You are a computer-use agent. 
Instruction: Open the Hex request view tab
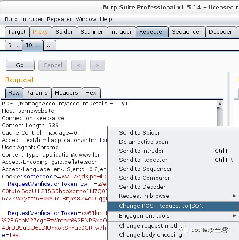click(x=91, y=93)
